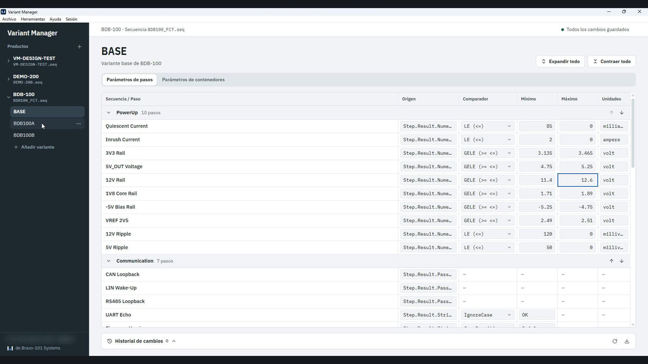
Task: Edit 3V3 Rail origin field
Action: (428, 153)
